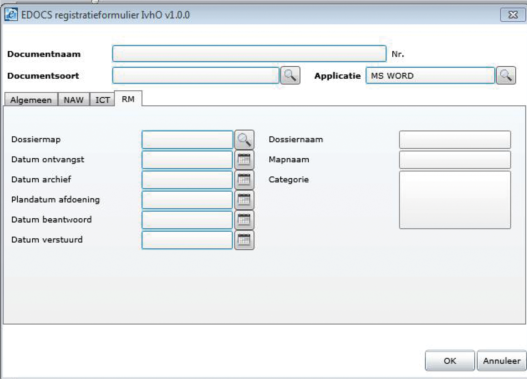
Task: Click the Applicatie field showing MS WORD
Action: click(x=430, y=76)
